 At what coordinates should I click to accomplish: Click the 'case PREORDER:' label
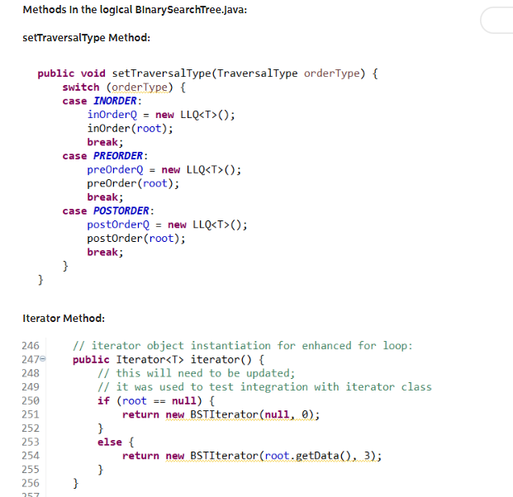pyautogui.click(x=106, y=156)
